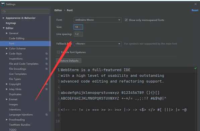Click the green checkmark in preview corner
200x131 pixels.
[195, 68]
